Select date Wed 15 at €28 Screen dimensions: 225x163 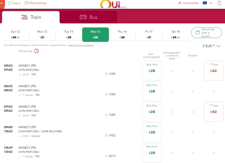tap(95, 35)
